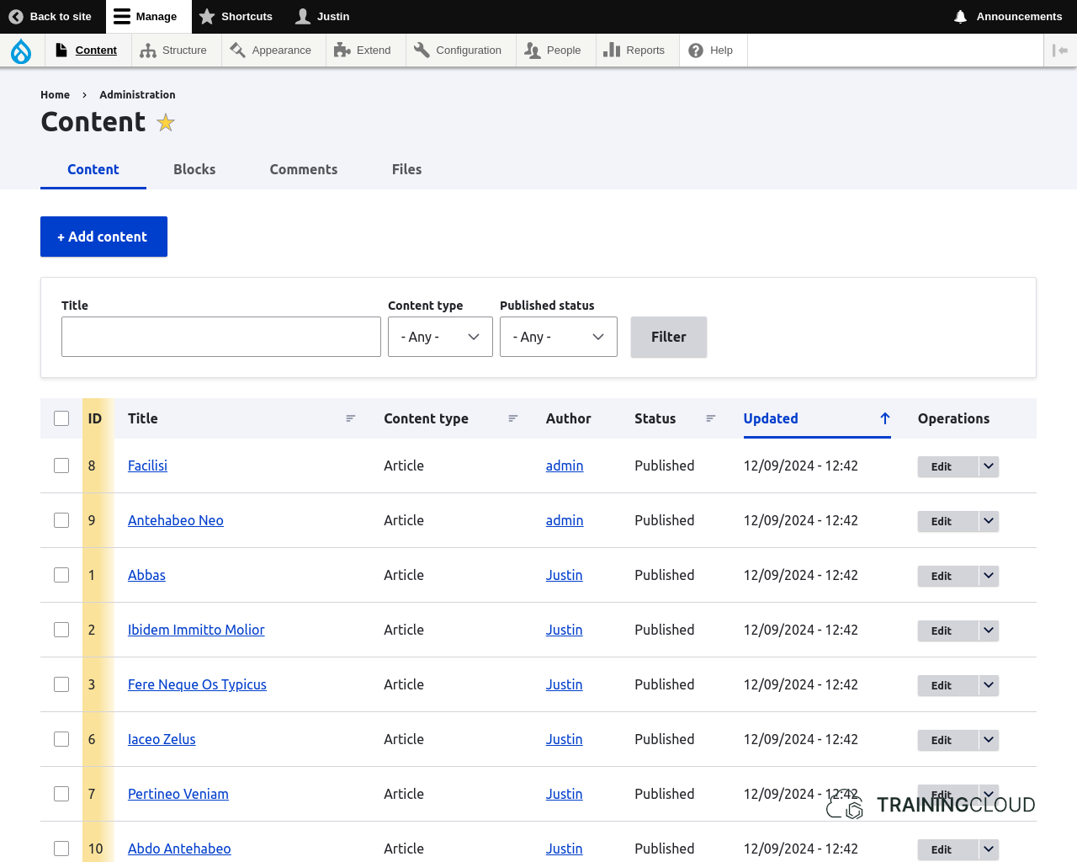
Task: Expand operations dropdown for Facilisi
Action: pyautogui.click(x=989, y=466)
